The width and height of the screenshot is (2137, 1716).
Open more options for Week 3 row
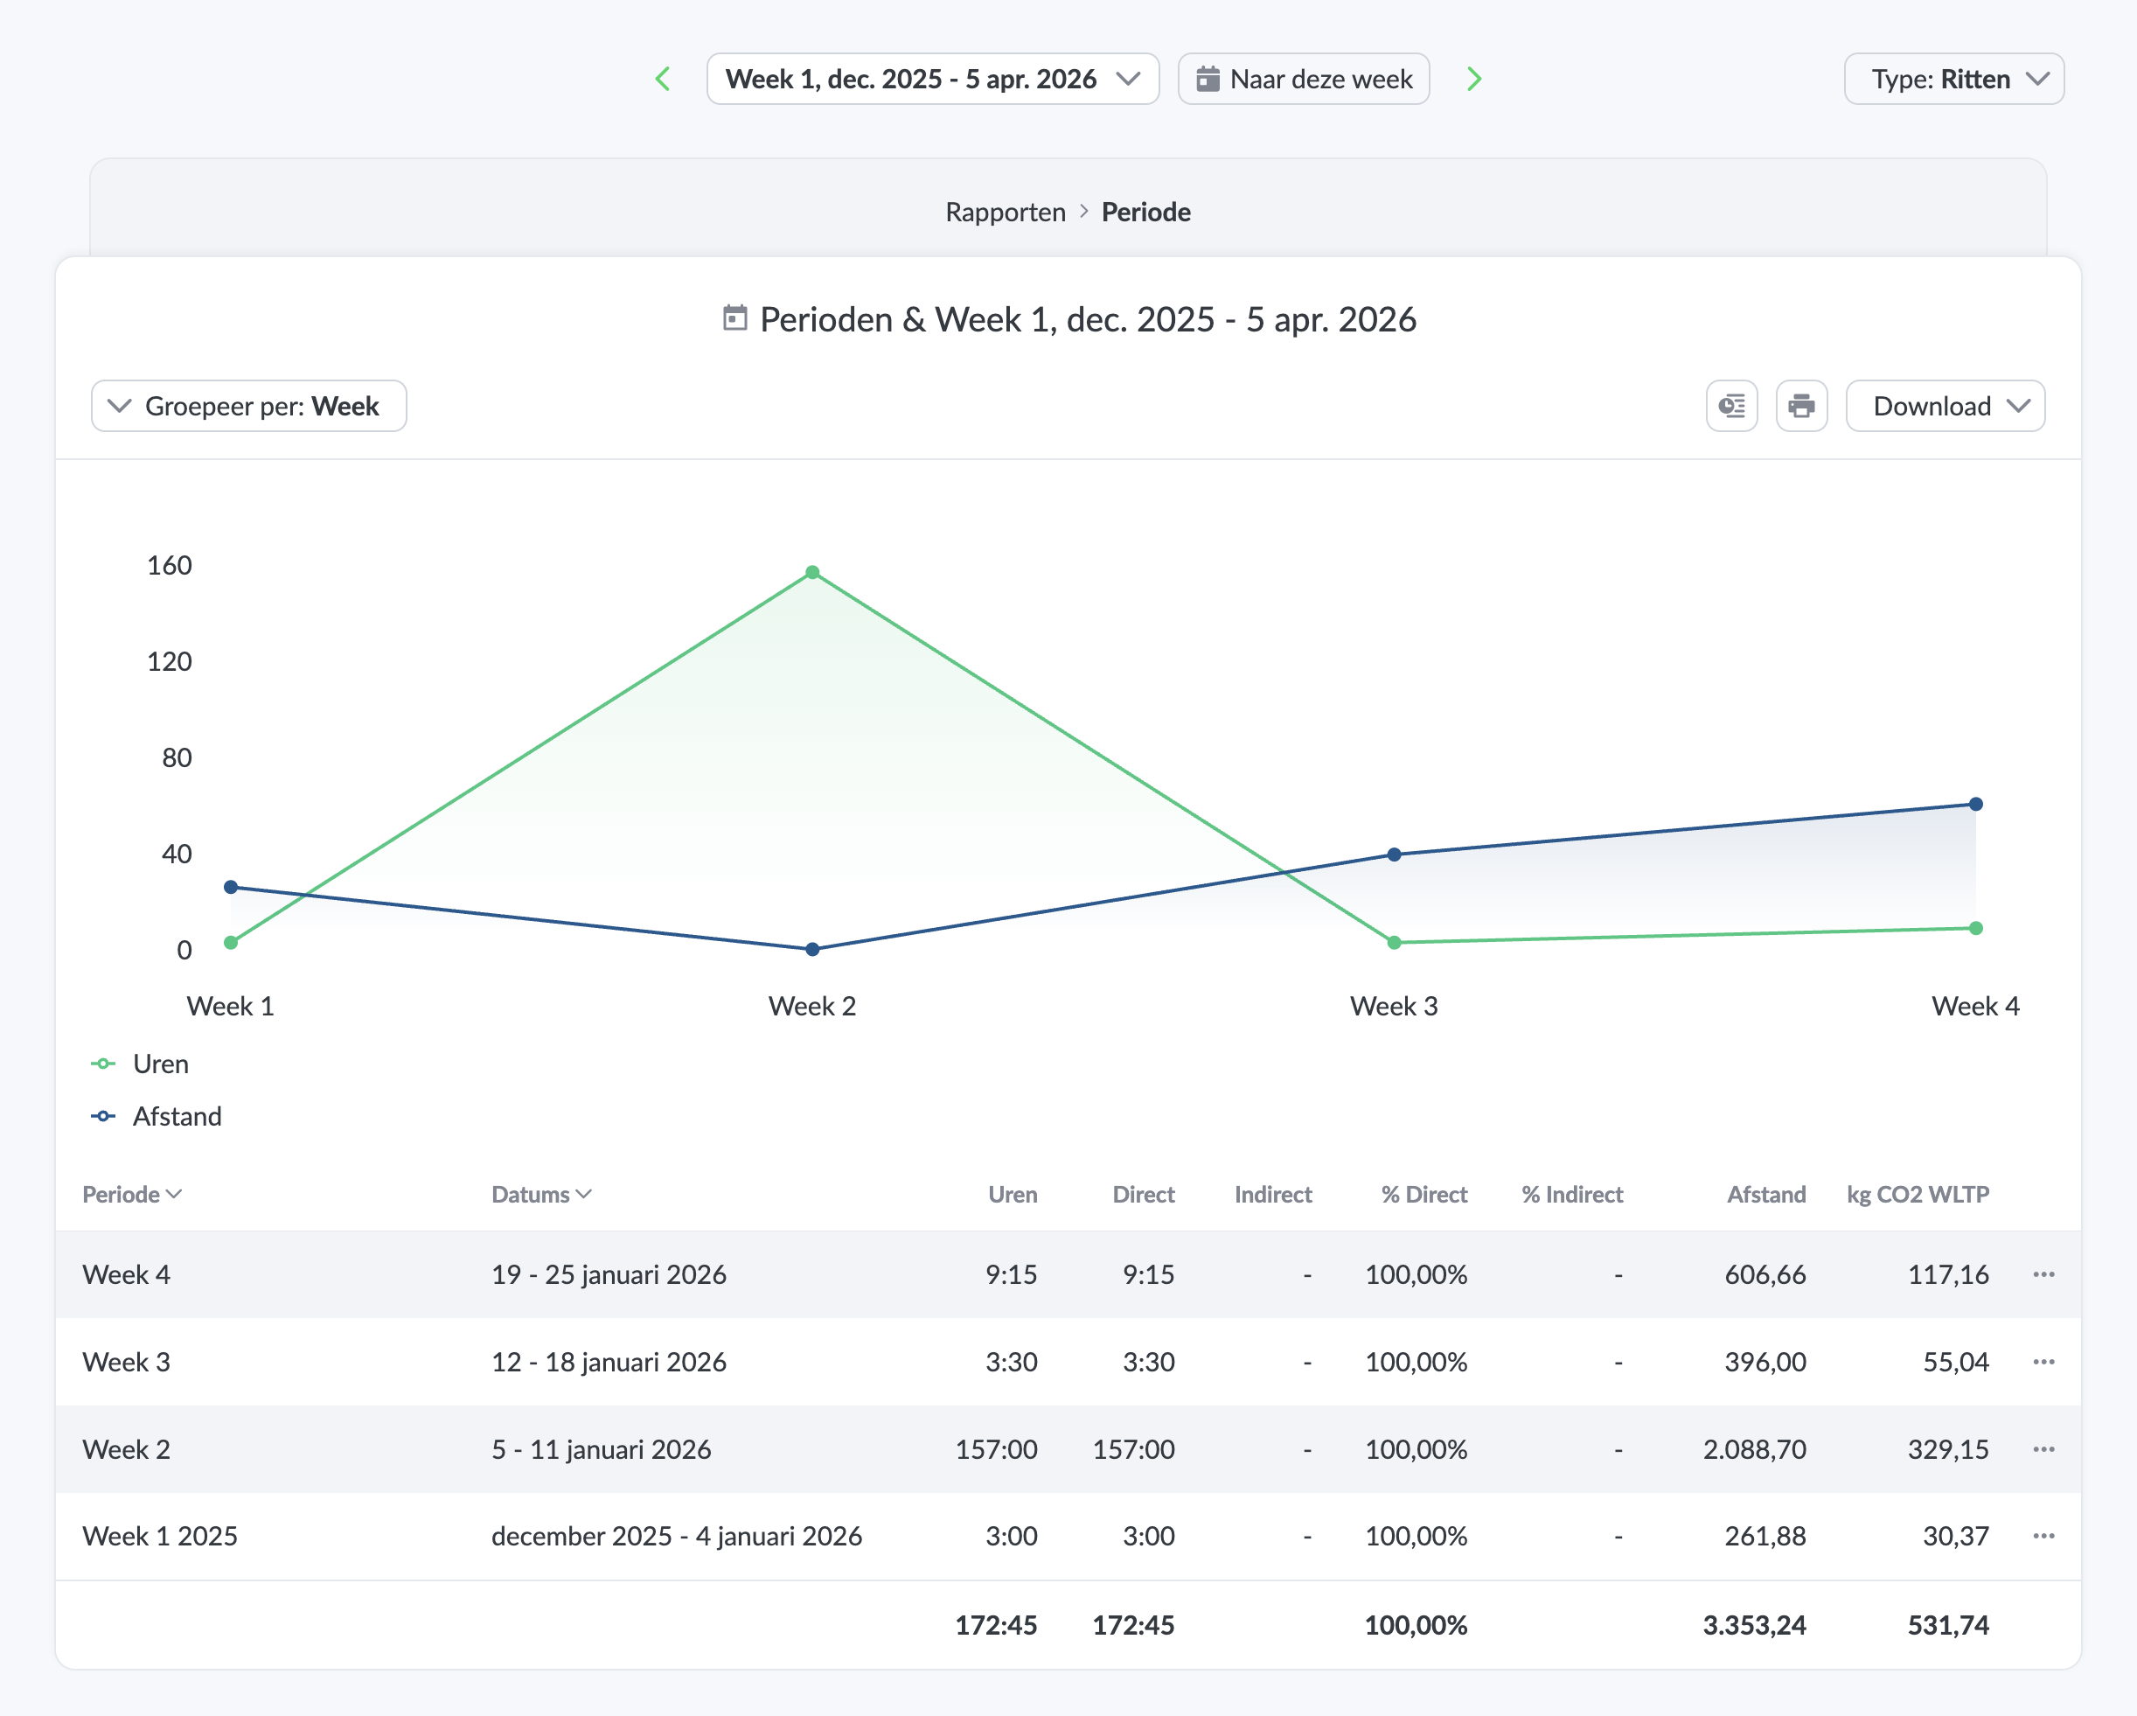(2043, 1361)
